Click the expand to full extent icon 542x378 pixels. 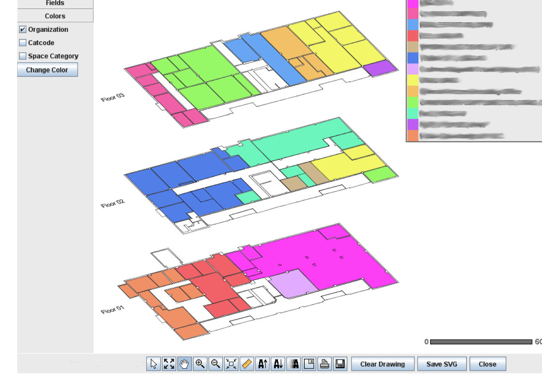coord(169,364)
